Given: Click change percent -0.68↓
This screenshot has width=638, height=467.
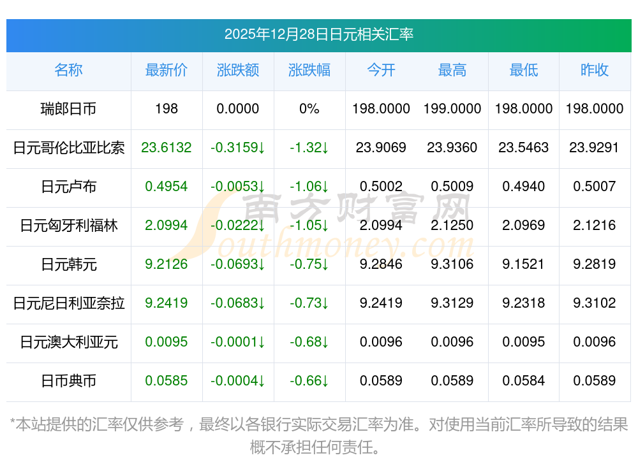Looking at the screenshot, I should pyautogui.click(x=309, y=342).
